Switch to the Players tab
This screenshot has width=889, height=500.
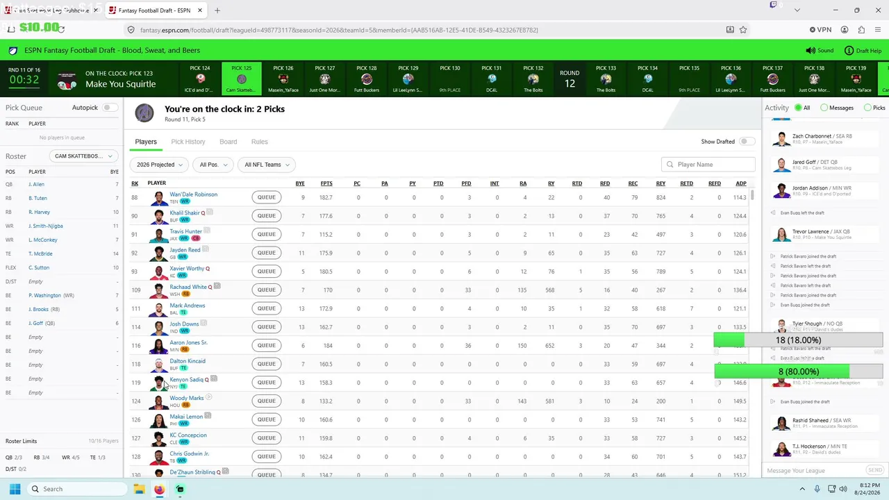click(146, 142)
